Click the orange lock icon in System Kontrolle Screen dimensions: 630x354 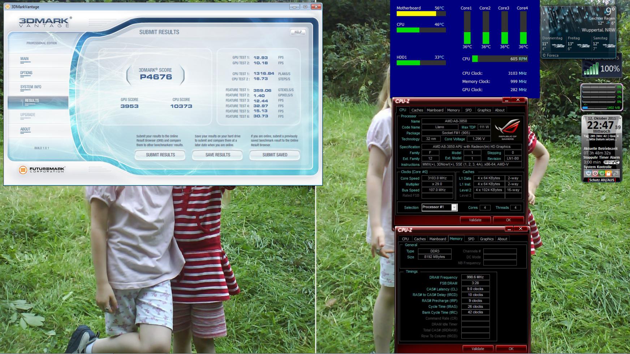[608, 173]
